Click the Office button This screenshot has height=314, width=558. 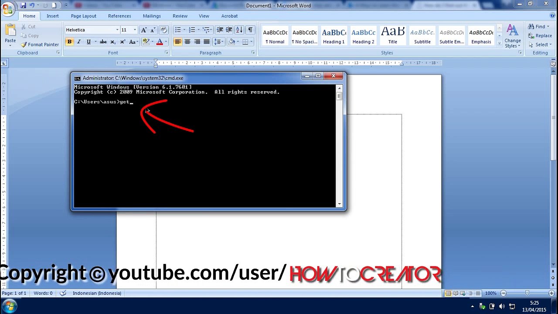(7, 9)
